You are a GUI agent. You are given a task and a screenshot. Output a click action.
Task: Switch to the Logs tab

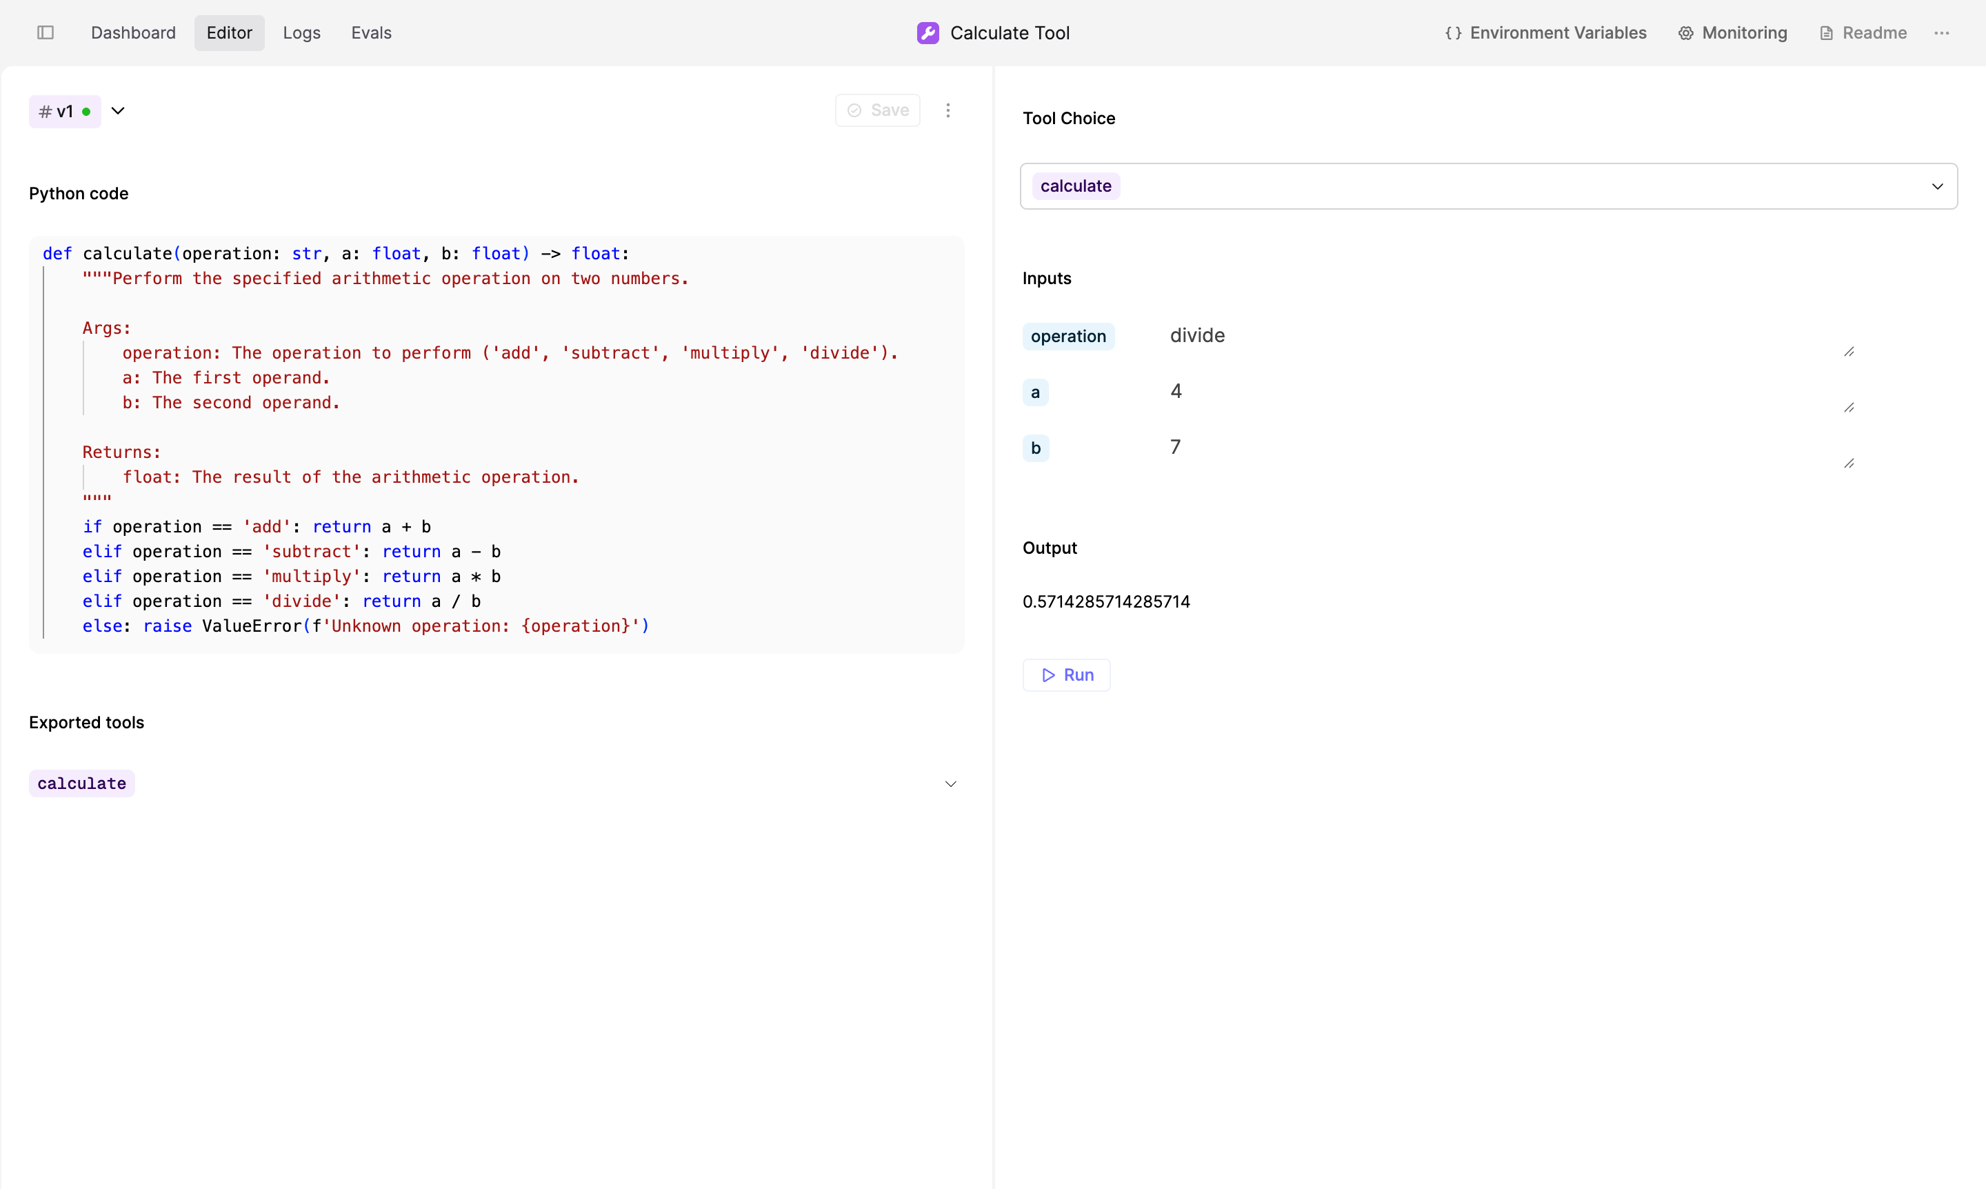[301, 33]
